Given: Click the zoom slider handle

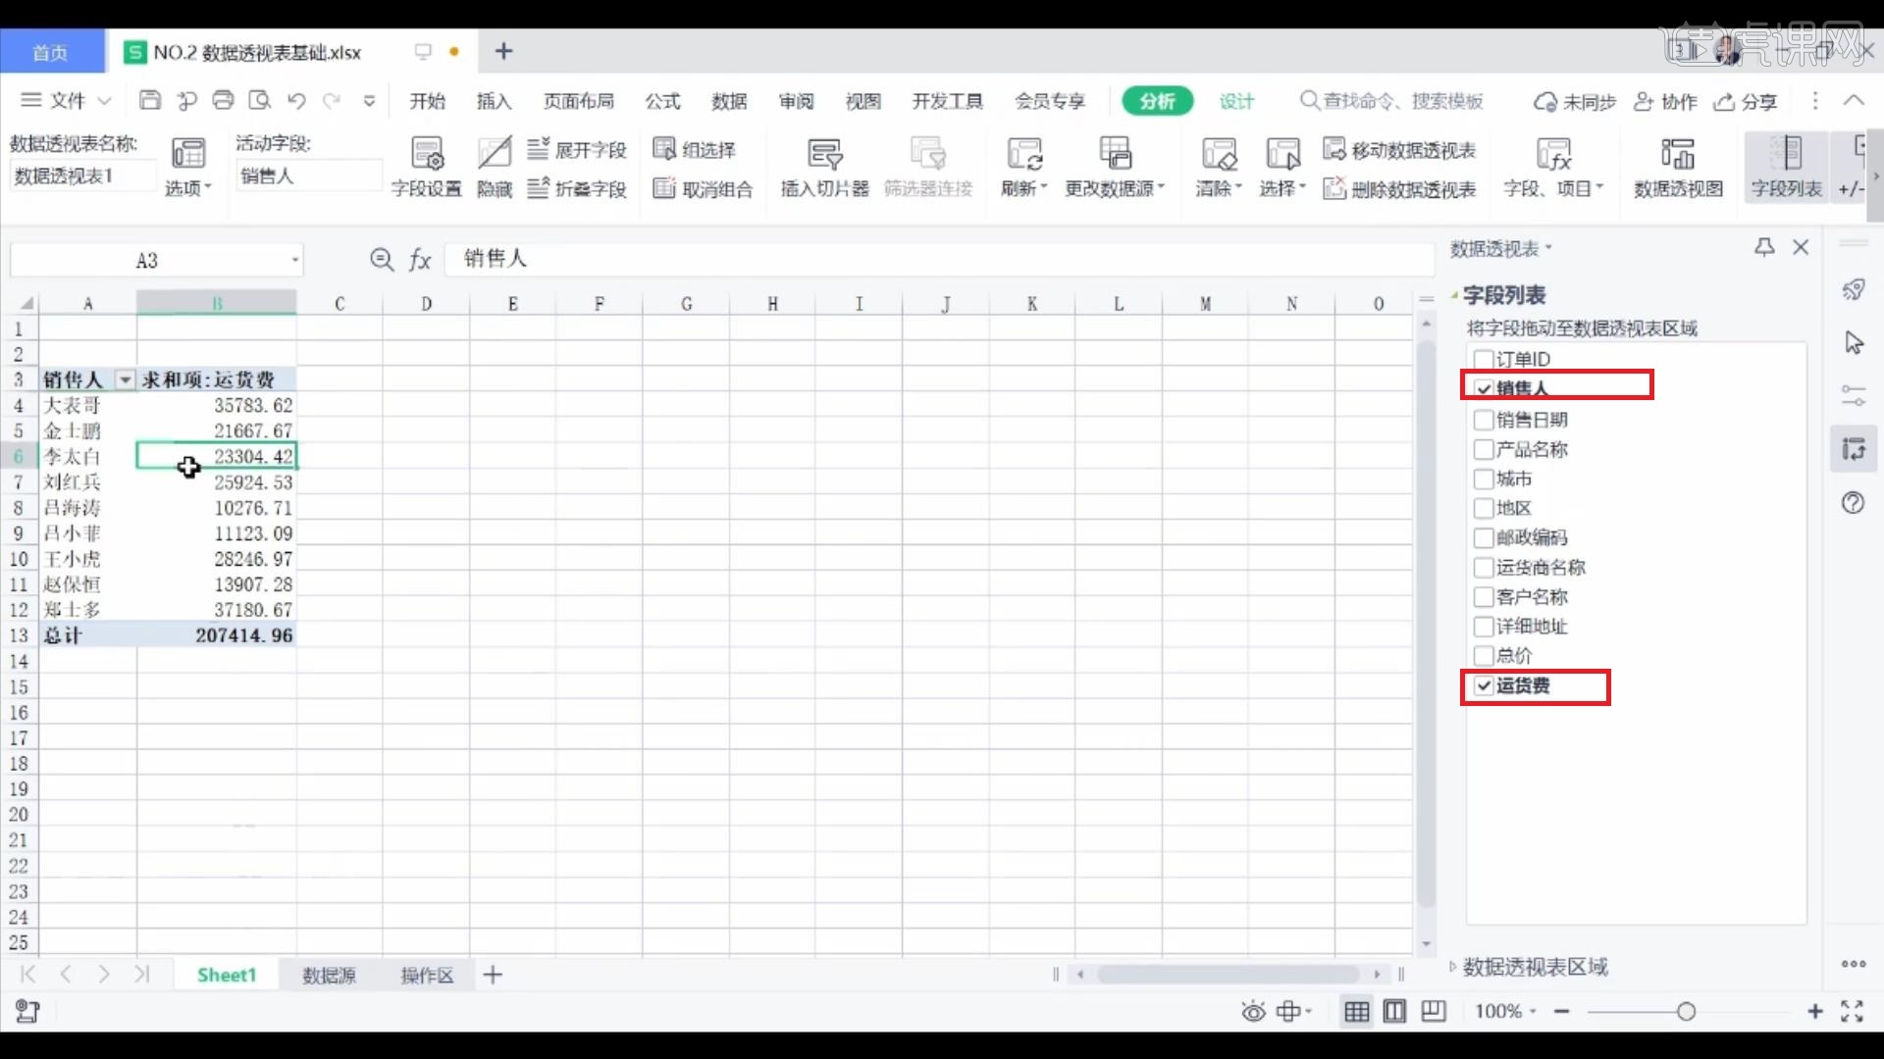Looking at the screenshot, I should [1686, 1011].
